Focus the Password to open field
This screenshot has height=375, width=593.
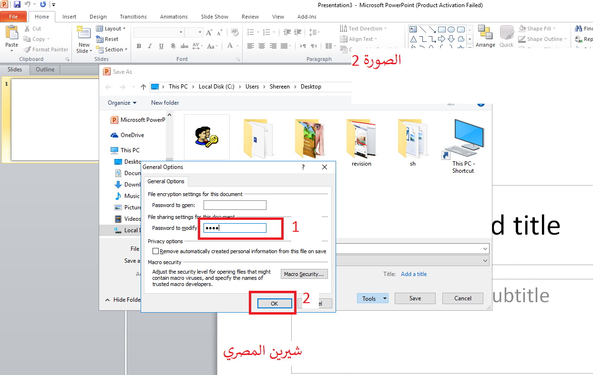click(235, 205)
